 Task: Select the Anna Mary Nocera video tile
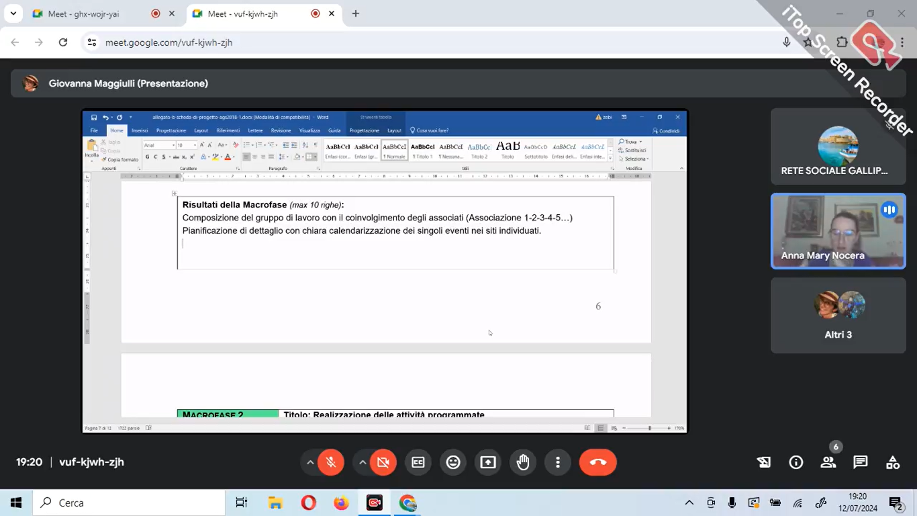click(x=838, y=231)
